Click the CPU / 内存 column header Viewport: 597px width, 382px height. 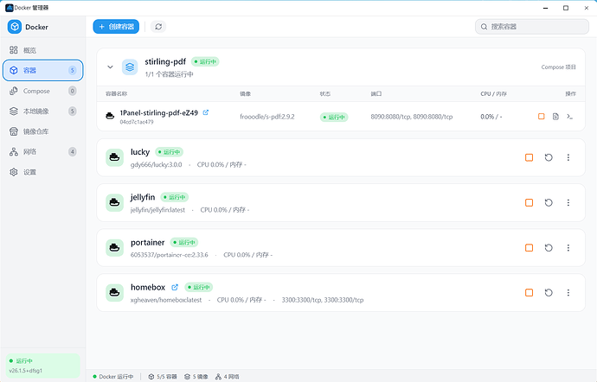[493, 93]
